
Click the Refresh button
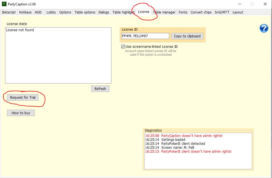click(x=100, y=89)
